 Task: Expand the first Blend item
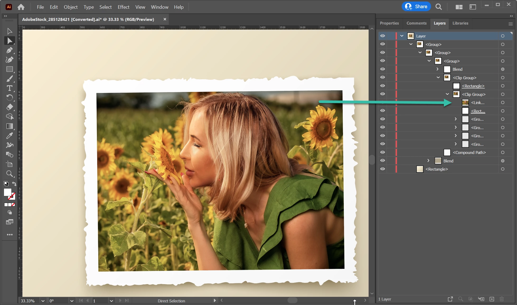coord(438,69)
